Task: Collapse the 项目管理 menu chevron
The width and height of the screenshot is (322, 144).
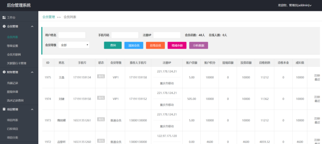Action: click(32, 110)
